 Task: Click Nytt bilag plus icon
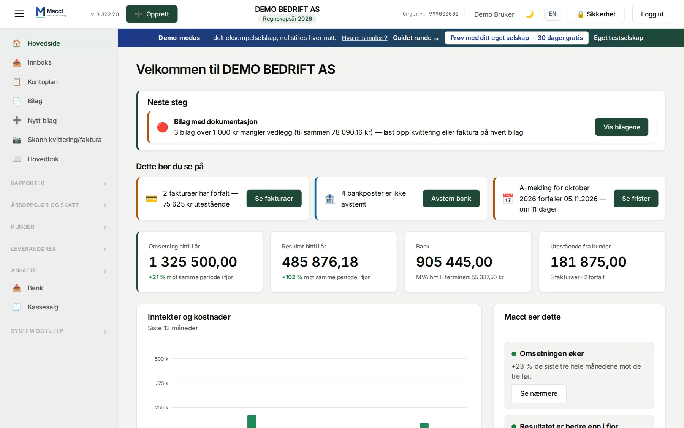pyautogui.click(x=17, y=121)
